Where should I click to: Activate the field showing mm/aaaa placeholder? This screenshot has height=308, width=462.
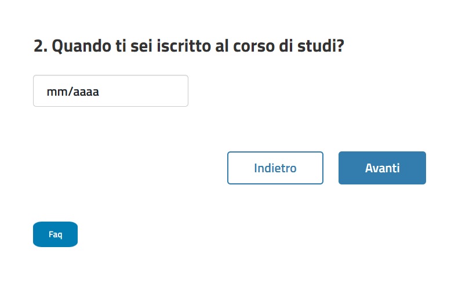click(110, 91)
